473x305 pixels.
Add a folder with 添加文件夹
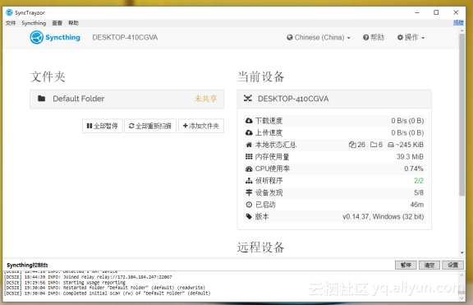coord(201,126)
